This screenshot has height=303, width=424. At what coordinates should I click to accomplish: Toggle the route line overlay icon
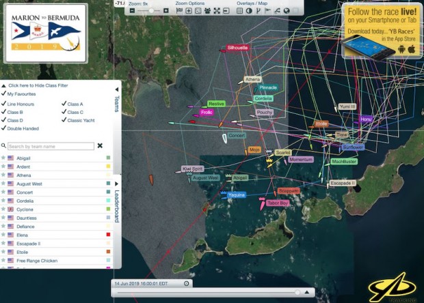tap(277, 11)
